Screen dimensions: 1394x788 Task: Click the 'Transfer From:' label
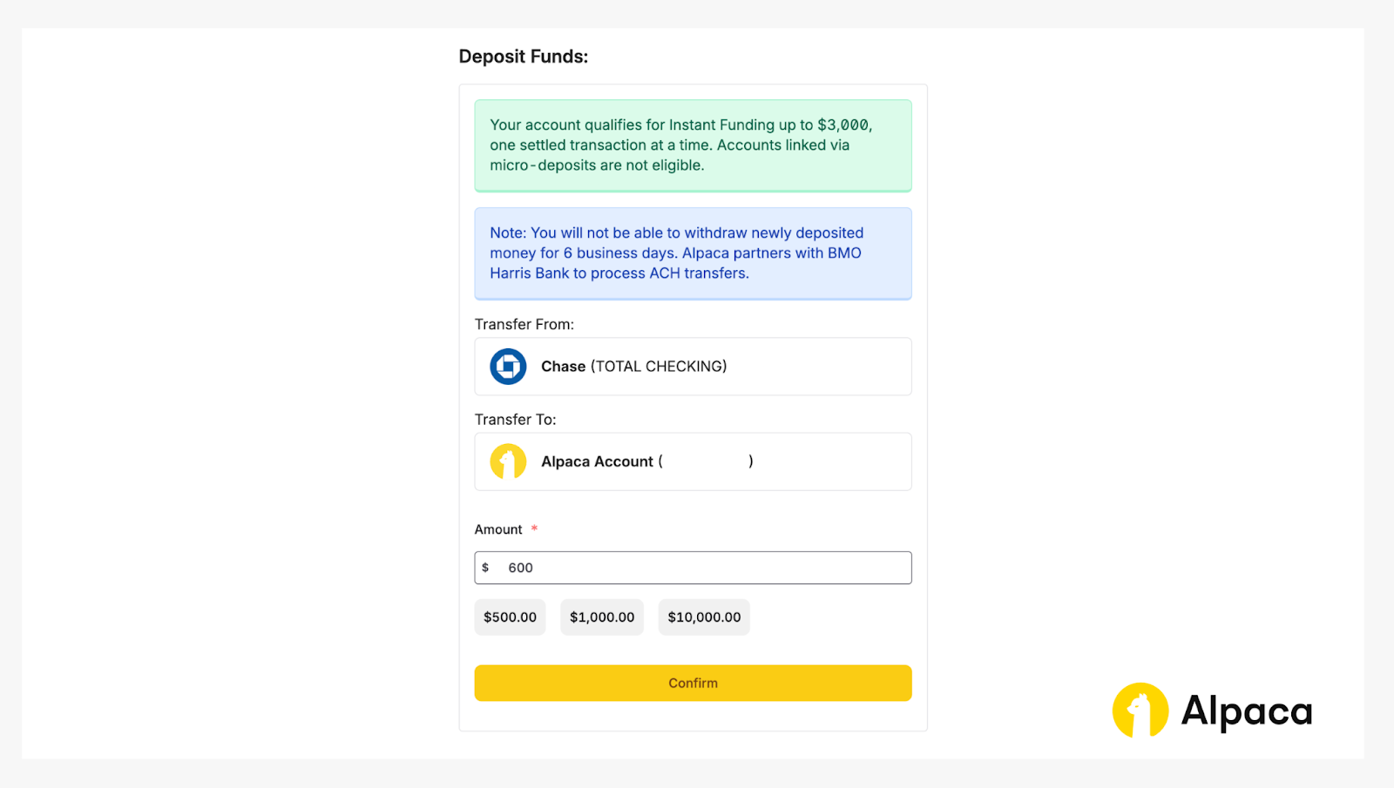point(524,325)
